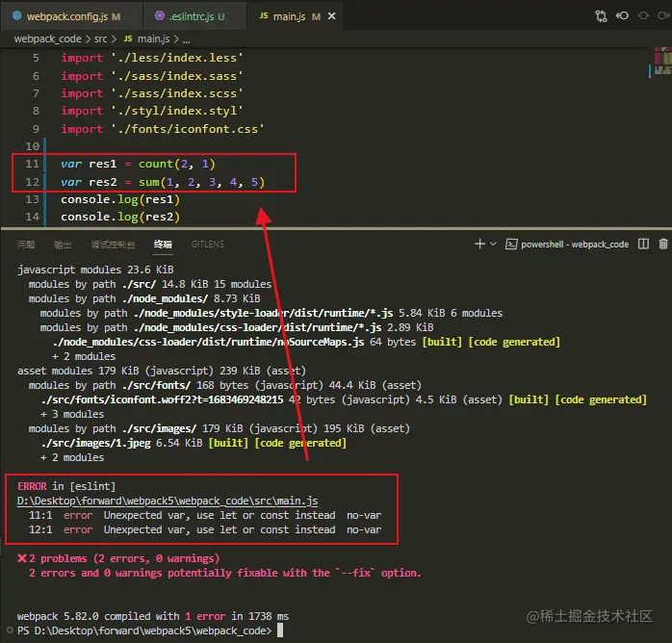
Task: Switch to the .eslintrc.js editor tab
Action: (195, 16)
